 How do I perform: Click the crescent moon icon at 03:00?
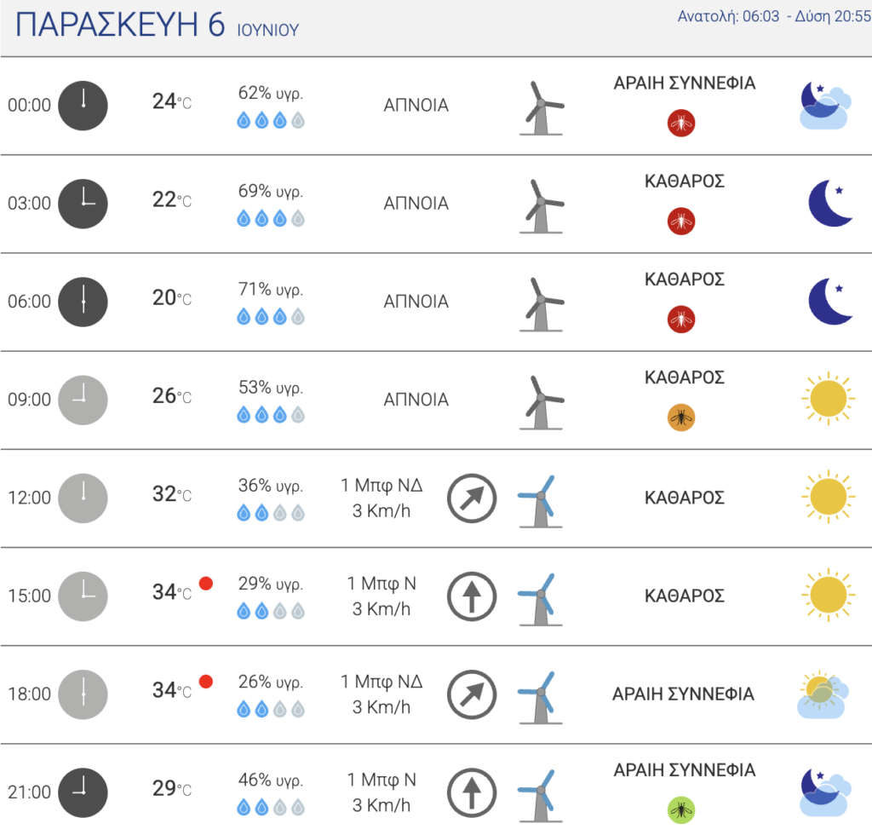(x=830, y=203)
